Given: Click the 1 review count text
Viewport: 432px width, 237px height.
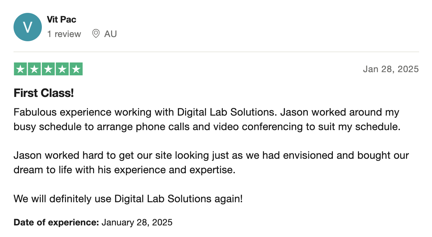Looking at the screenshot, I should (x=64, y=34).
